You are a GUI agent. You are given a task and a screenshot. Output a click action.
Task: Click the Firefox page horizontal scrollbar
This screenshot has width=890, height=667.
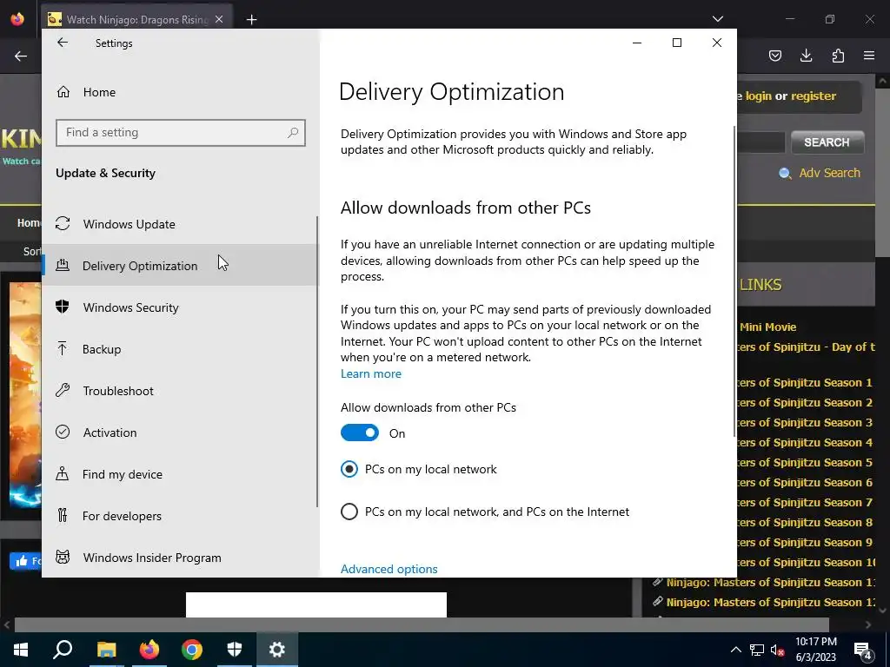[422, 625]
